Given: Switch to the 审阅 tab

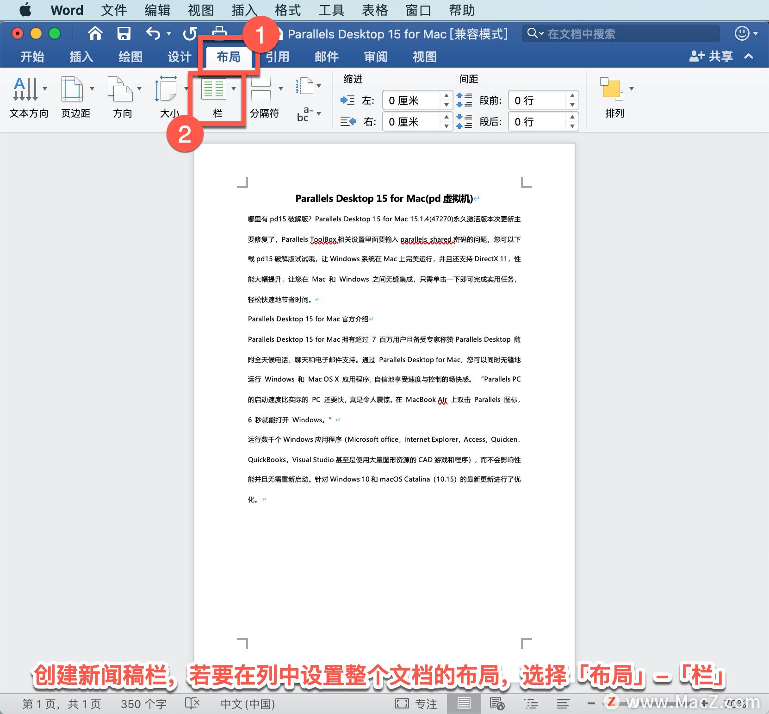Looking at the screenshot, I should click(375, 57).
